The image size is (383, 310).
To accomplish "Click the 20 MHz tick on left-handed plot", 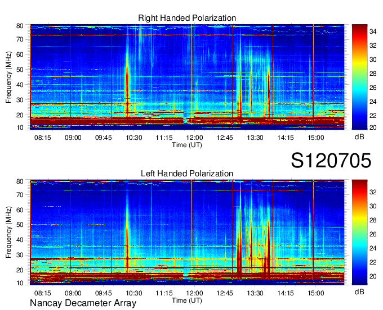I will coord(20,270).
